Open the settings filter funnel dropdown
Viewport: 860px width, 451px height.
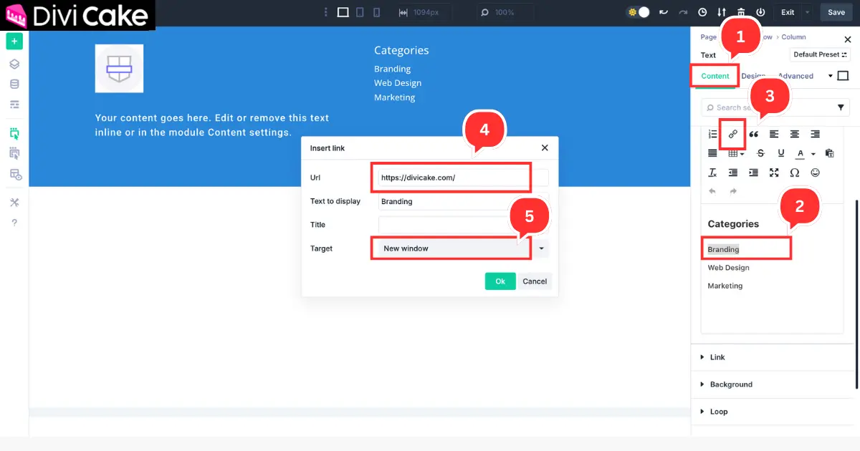pyautogui.click(x=841, y=107)
